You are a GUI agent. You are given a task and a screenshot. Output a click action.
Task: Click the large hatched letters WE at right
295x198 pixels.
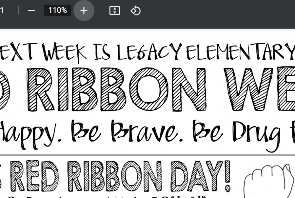(x=260, y=89)
